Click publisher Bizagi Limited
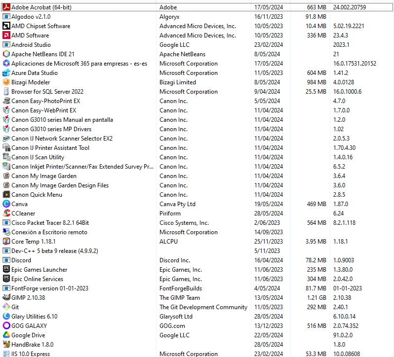Viewport: 394px width, 357px height. click(178, 82)
